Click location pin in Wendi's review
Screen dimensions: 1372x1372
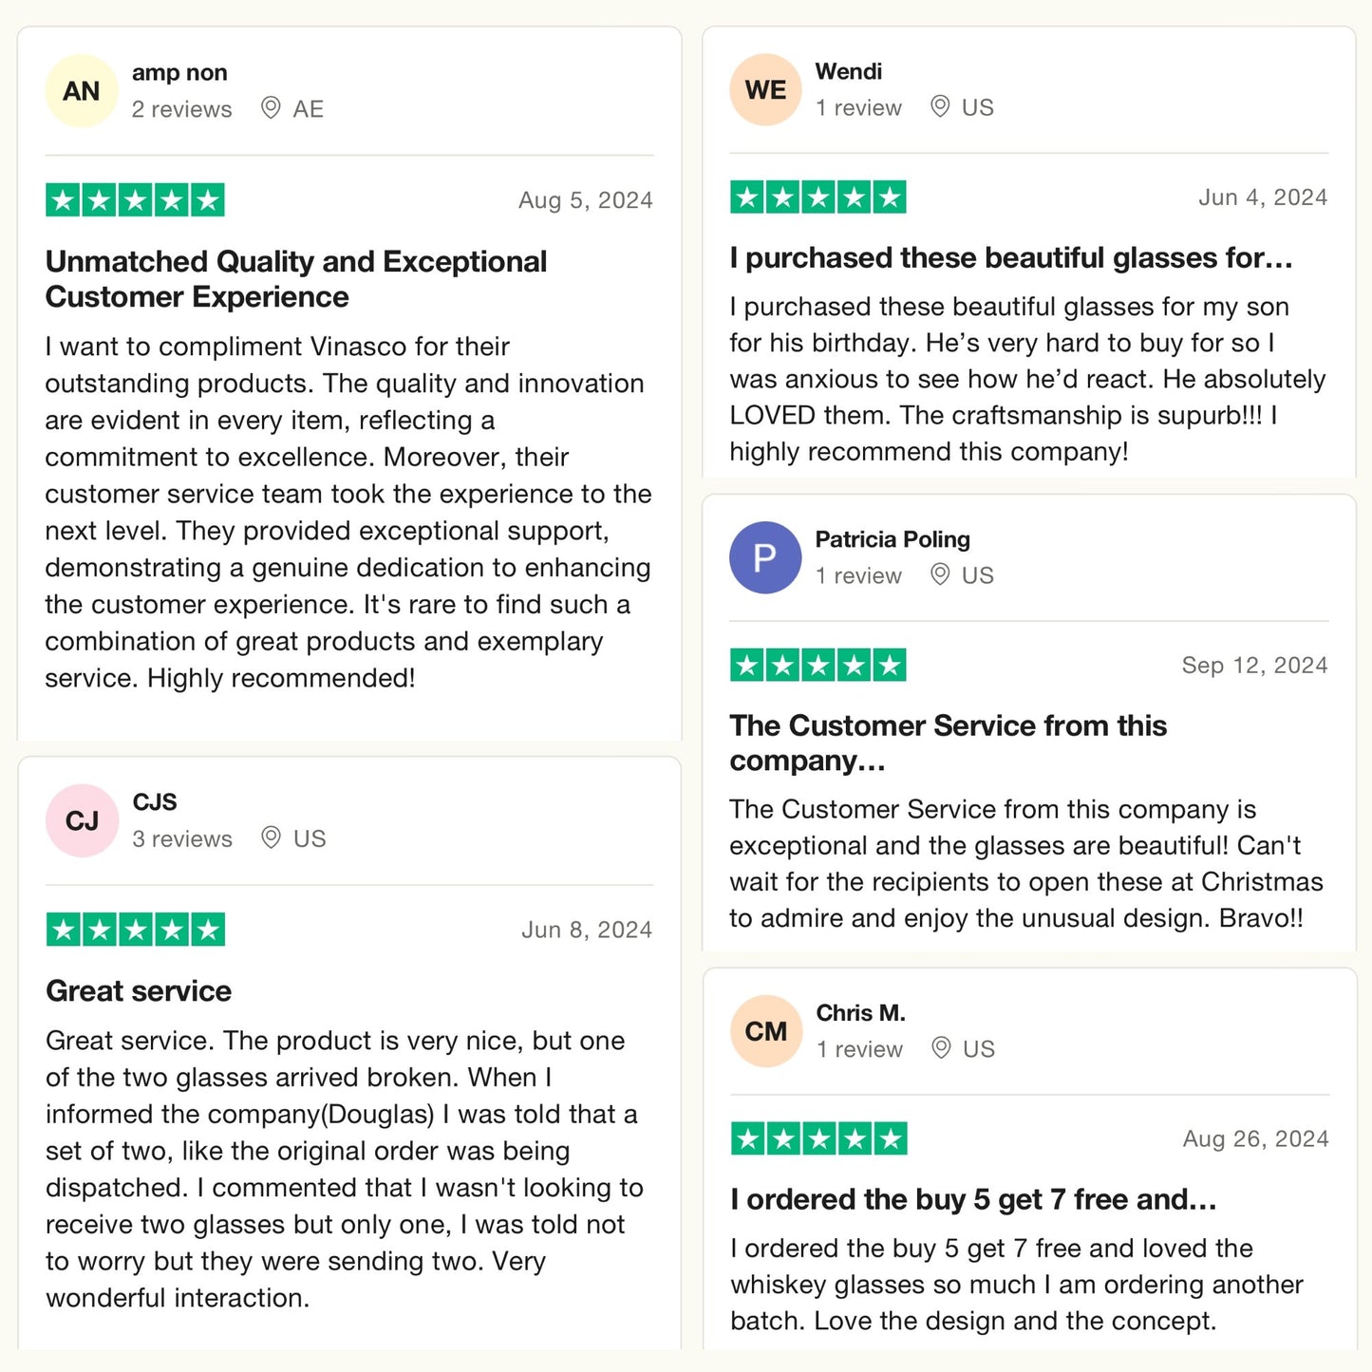pos(940,106)
